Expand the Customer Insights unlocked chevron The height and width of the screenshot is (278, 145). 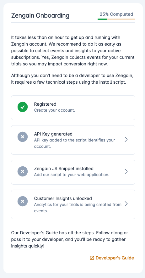pos(126,204)
